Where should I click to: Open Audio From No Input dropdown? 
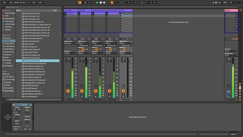pyautogui.click(x=71, y=43)
